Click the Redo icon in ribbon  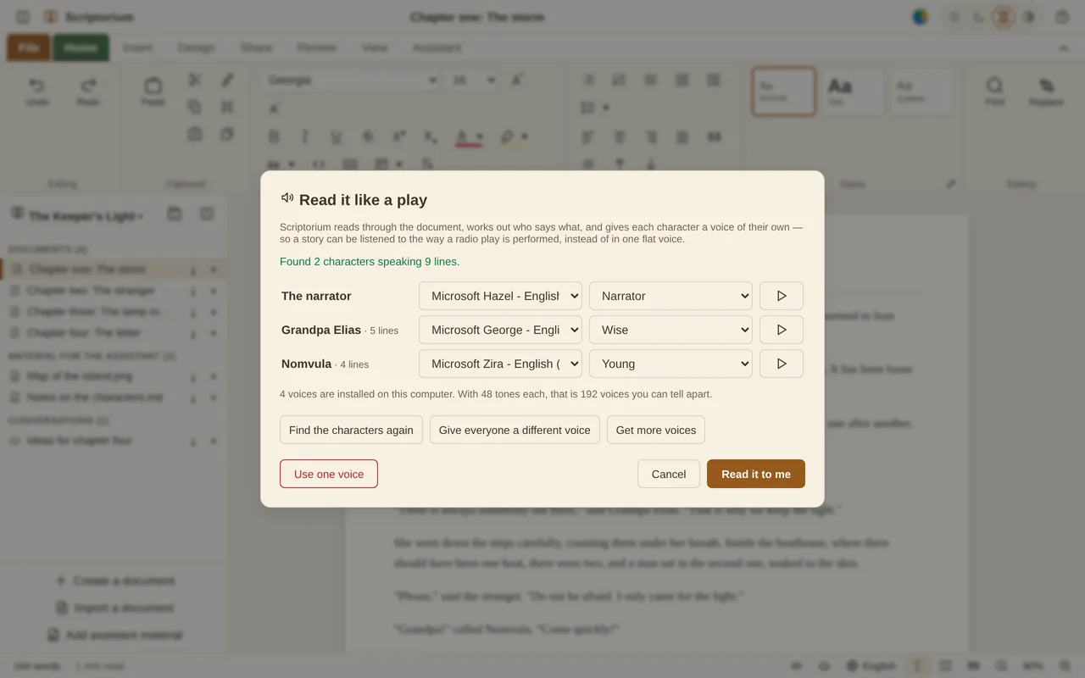88,86
